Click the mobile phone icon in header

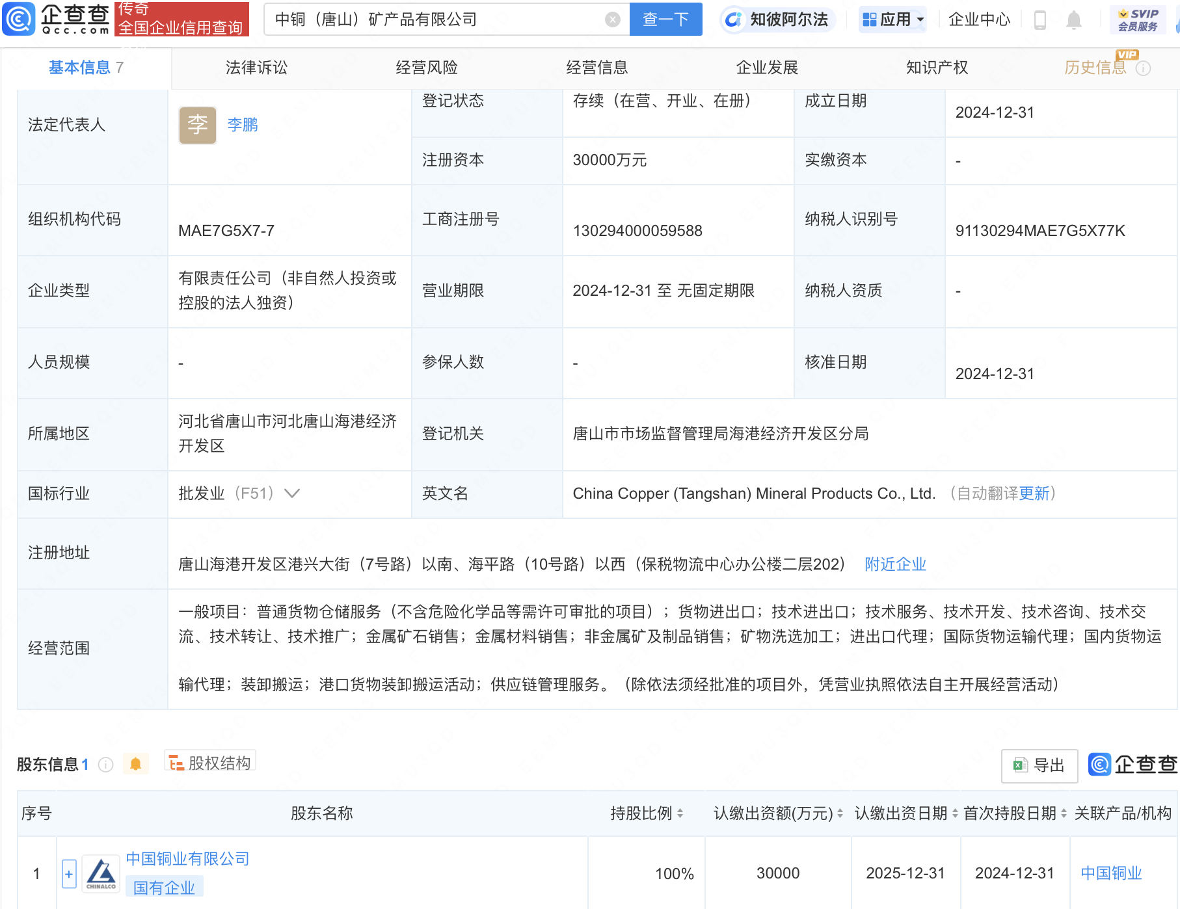coord(1039,20)
